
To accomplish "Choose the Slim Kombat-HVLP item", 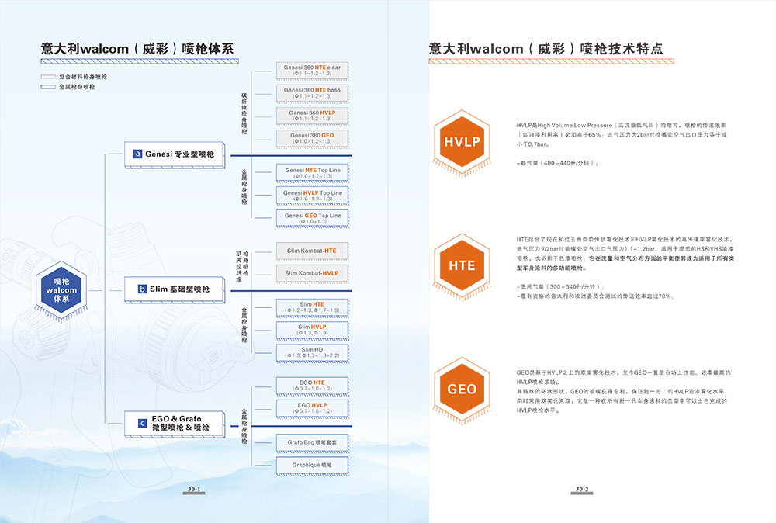I will [311, 273].
